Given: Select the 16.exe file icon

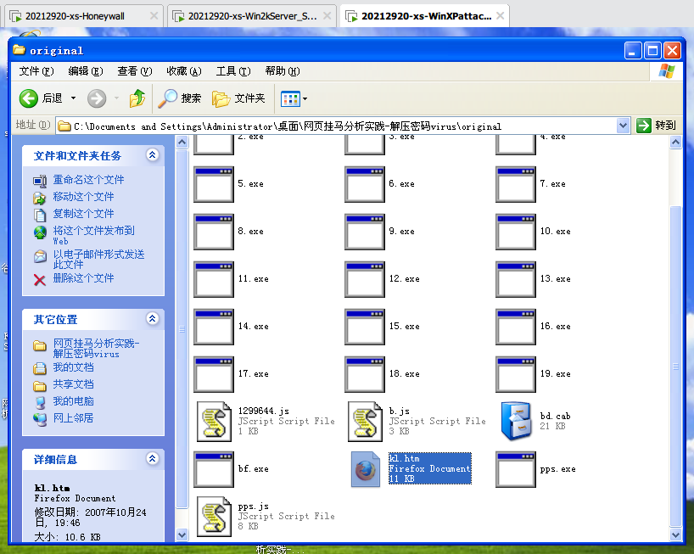Looking at the screenshot, I should pyautogui.click(x=516, y=327).
